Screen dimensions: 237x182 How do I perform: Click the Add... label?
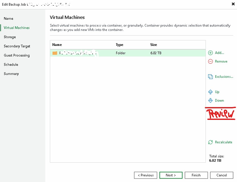point(219,53)
